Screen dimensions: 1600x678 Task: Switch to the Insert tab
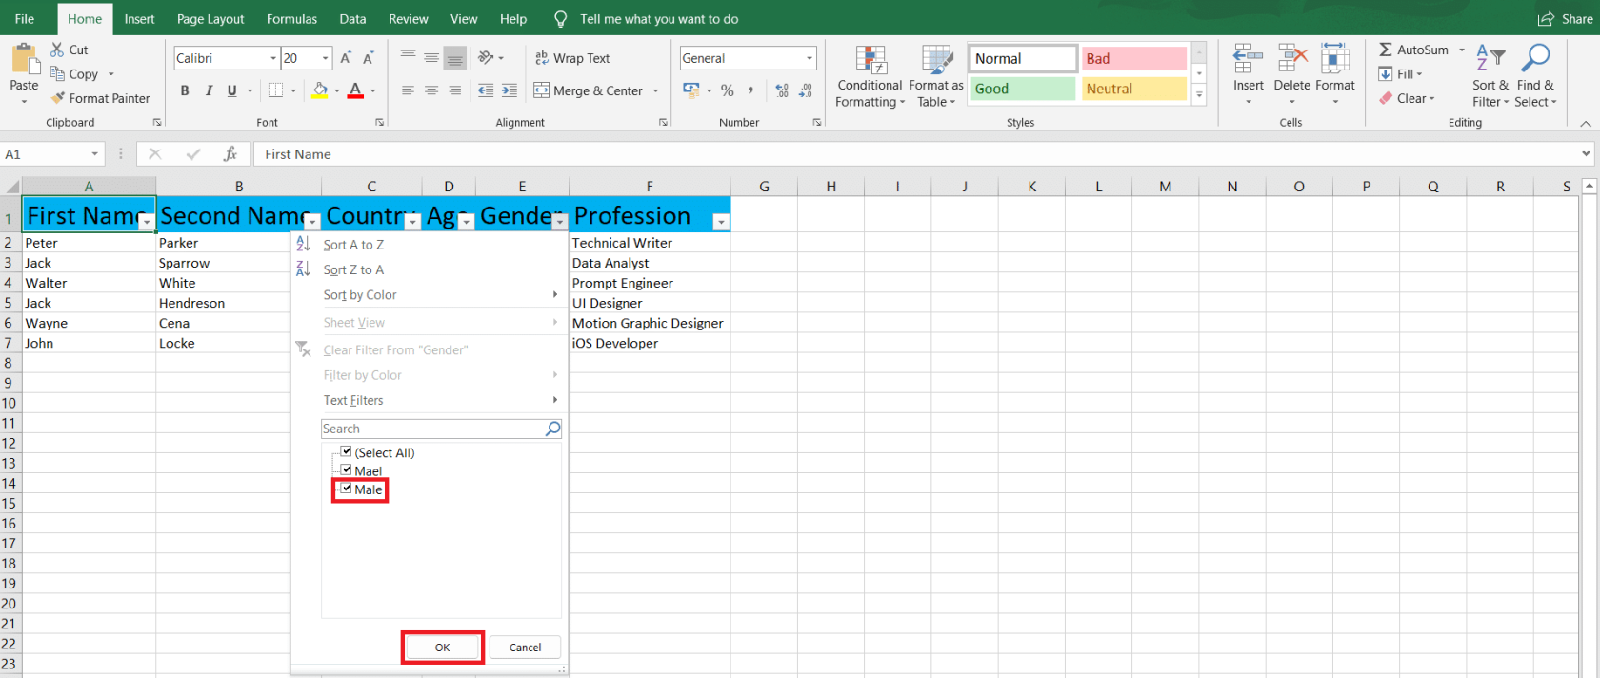pyautogui.click(x=139, y=19)
